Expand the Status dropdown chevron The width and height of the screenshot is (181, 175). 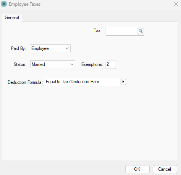pos(72,64)
